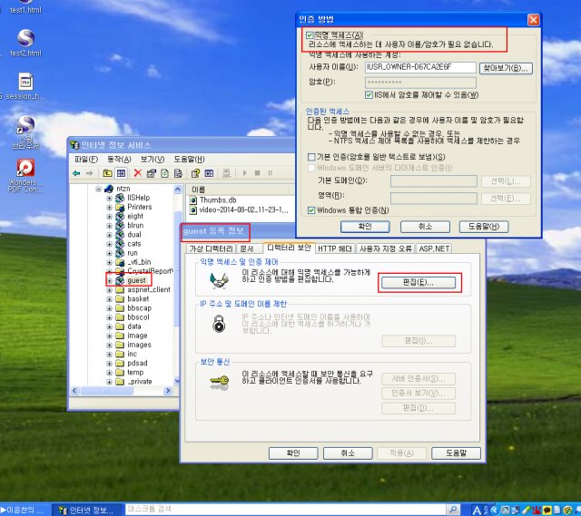
Task: Click 도움말 in guest 등록 정보 dialog
Action: pyautogui.click(x=456, y=453)
